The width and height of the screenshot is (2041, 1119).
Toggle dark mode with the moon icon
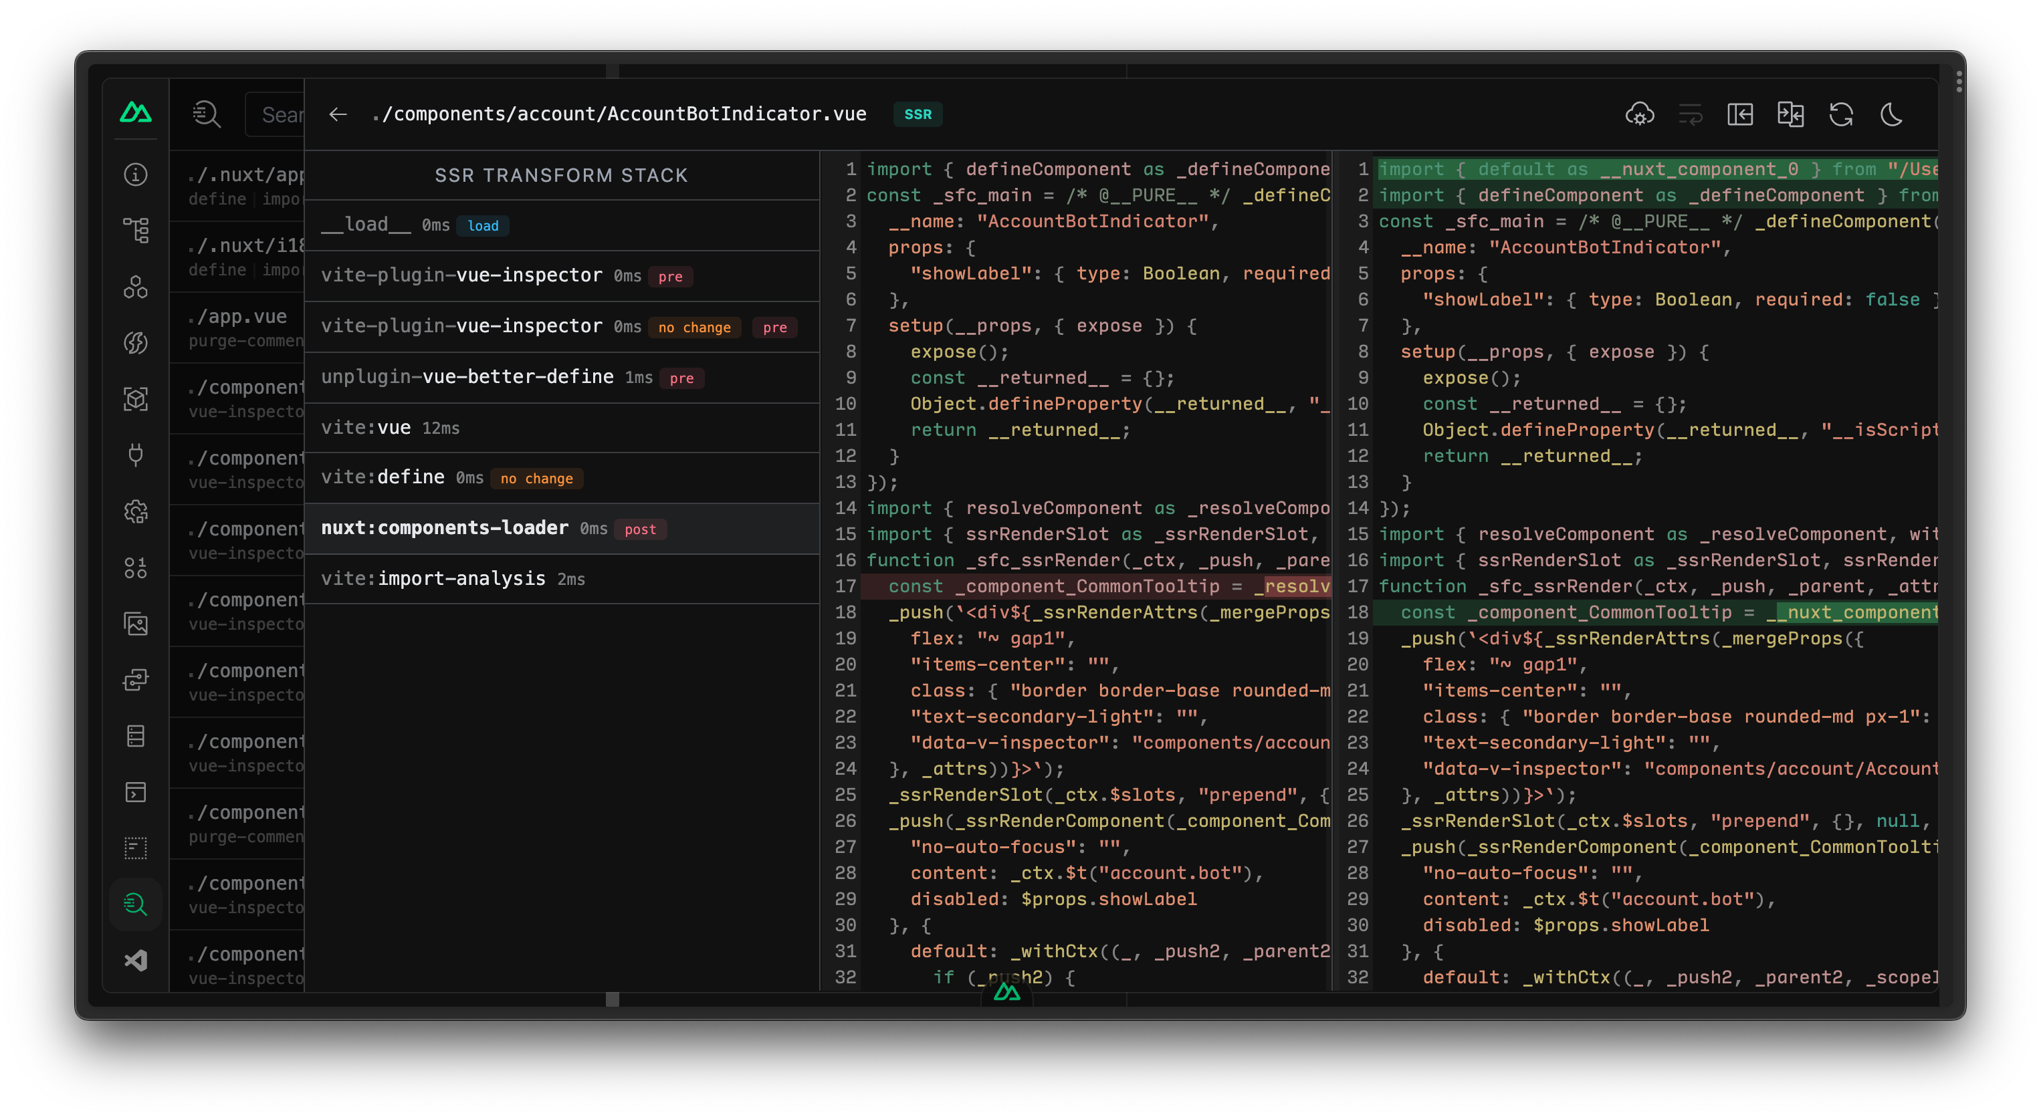pyautogui.click(x=1892, y=115)
